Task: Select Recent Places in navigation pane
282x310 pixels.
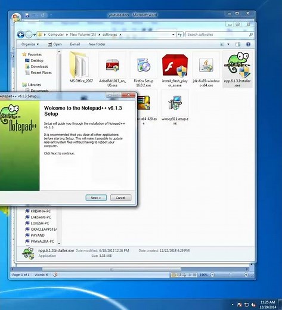Action: coord(41,73)
